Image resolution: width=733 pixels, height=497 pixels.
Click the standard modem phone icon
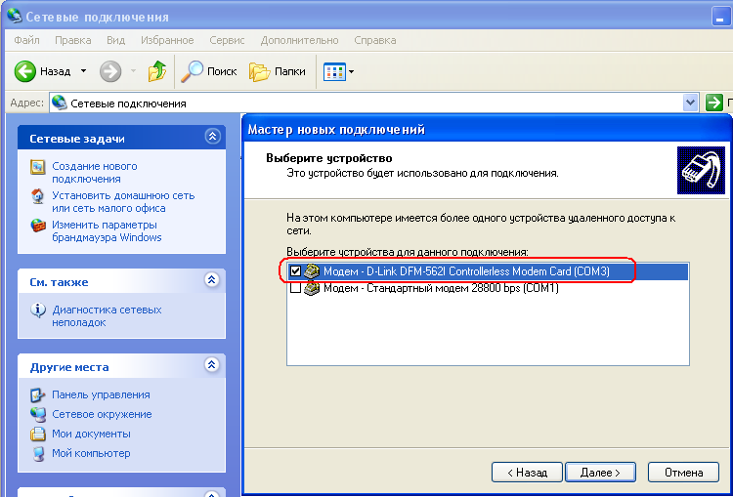point(312,289)
